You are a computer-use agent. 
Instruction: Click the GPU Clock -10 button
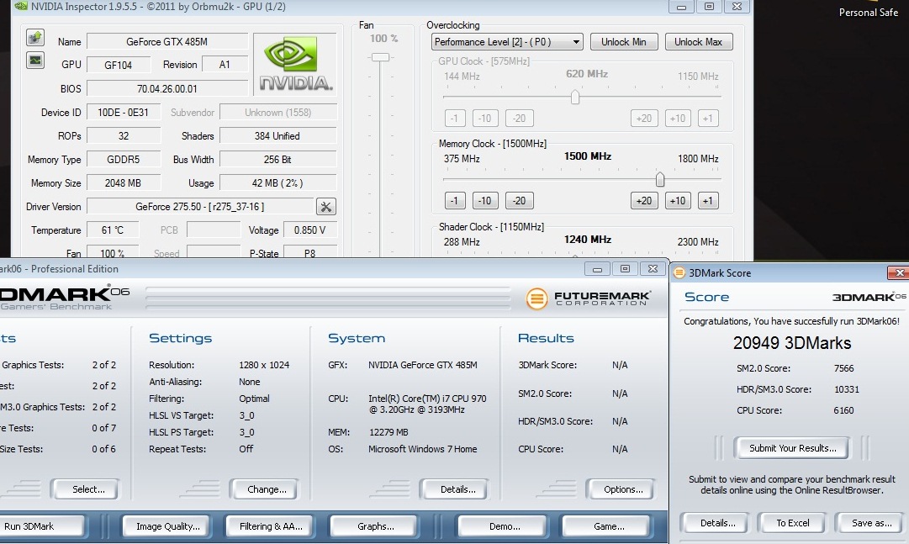click(484, 119)
